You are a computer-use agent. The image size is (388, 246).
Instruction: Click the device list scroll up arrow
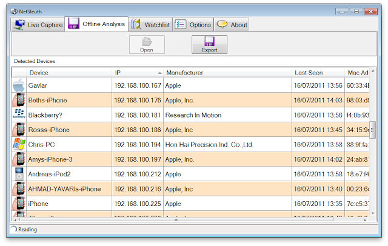click(373, 71)
